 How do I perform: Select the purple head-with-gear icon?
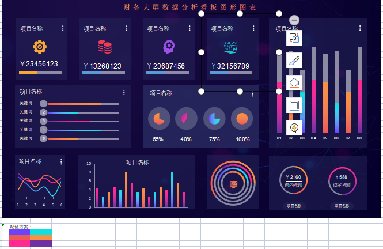(169, 47)
